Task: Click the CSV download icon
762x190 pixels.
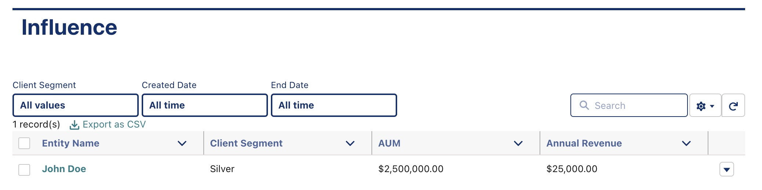Action: coord(75,125)
